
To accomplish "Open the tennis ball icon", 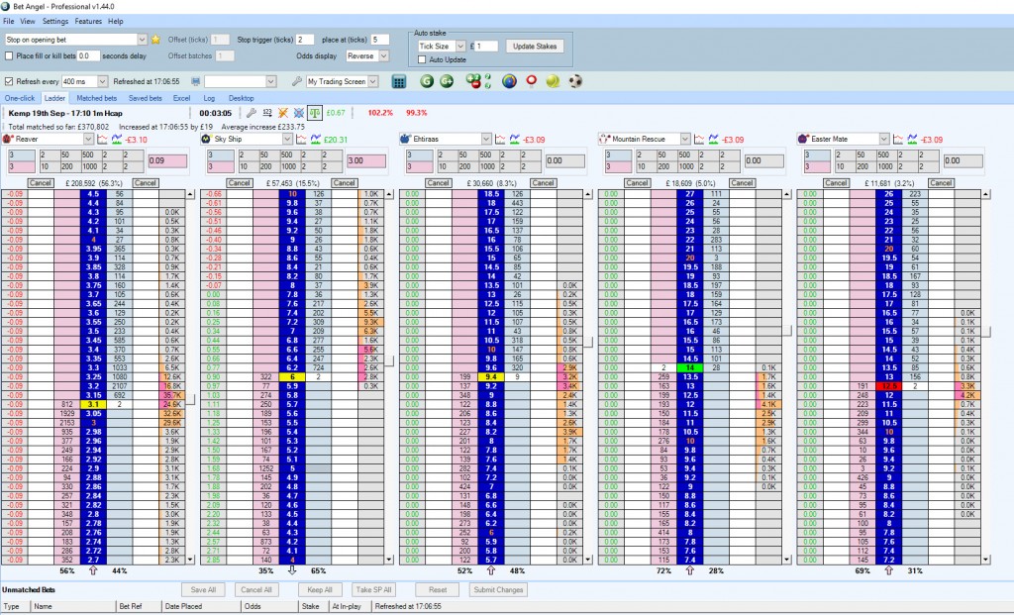I will [553, 81].
